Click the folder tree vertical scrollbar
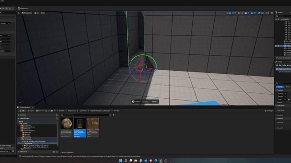Image resolution: width=291 pixels, height=163 pixels. click(x=58, y=133)
